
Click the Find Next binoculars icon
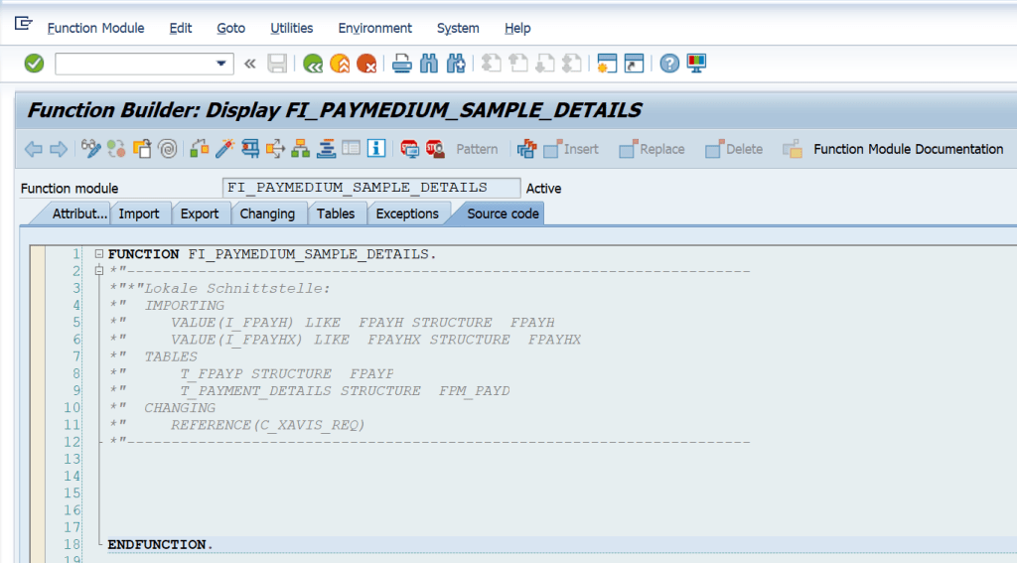pos(456,64)
